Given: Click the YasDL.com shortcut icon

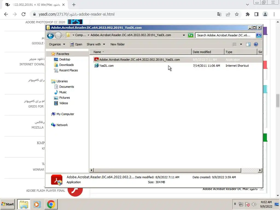Looking at the screenshot, I should 97,66.
